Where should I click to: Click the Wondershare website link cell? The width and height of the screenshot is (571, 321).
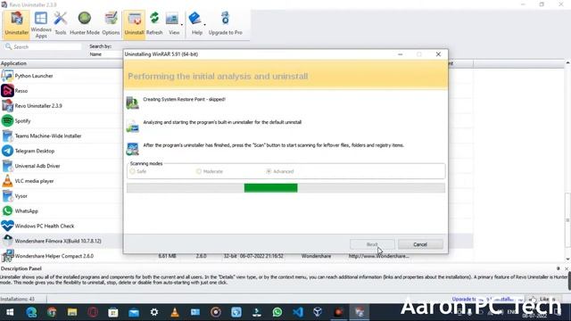click(x=378, y=256)
